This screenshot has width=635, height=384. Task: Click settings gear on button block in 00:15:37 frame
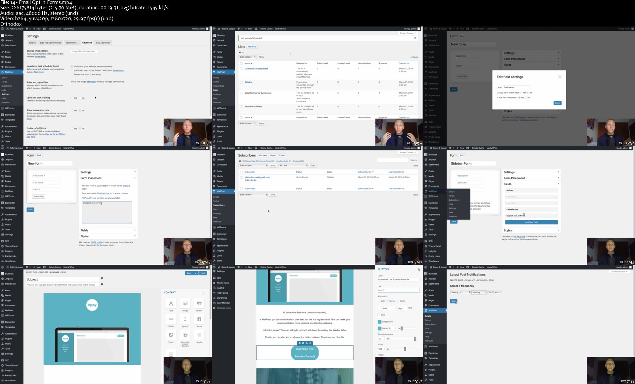pos(300,343)
